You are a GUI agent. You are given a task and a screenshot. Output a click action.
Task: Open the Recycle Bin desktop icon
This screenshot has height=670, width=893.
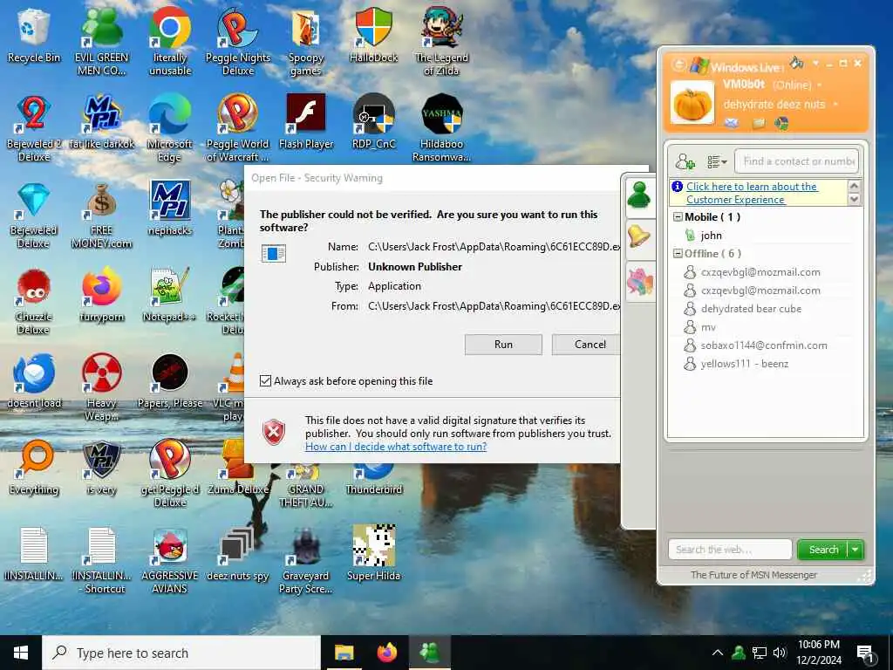point(34,37)
